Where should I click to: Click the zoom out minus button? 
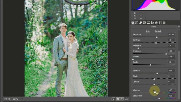[6, 99]
